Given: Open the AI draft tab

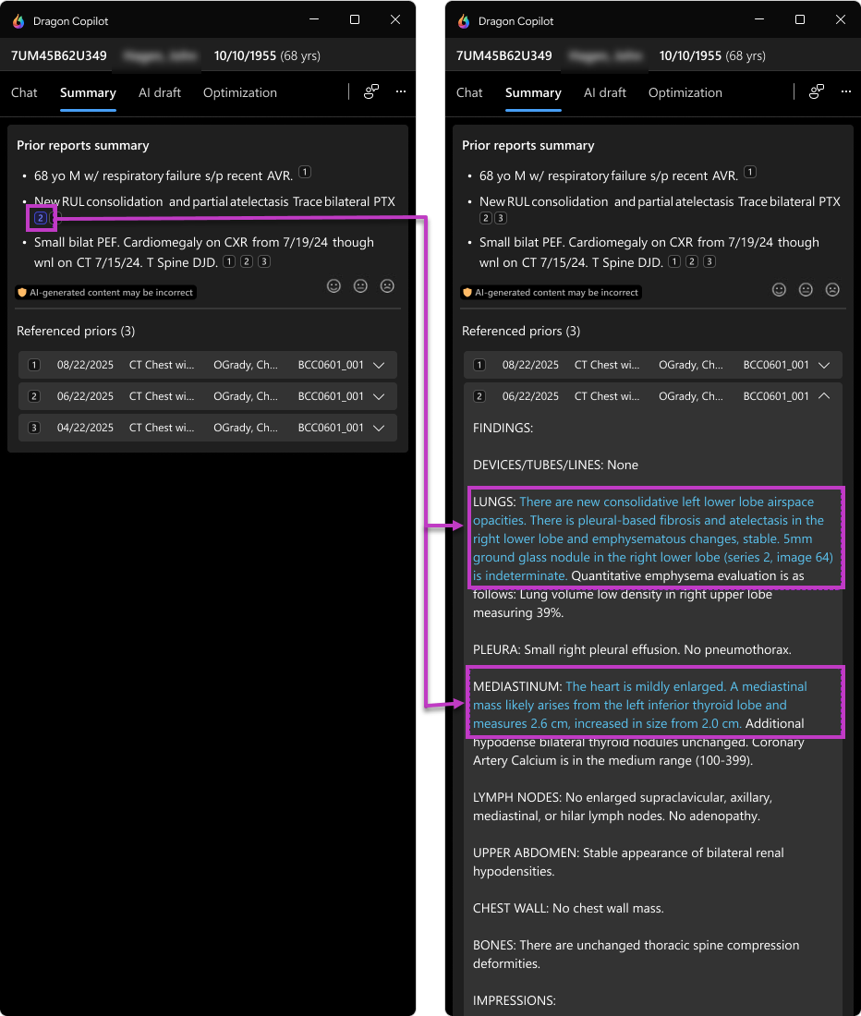Looking at the screenshot, I should (160, 92).
